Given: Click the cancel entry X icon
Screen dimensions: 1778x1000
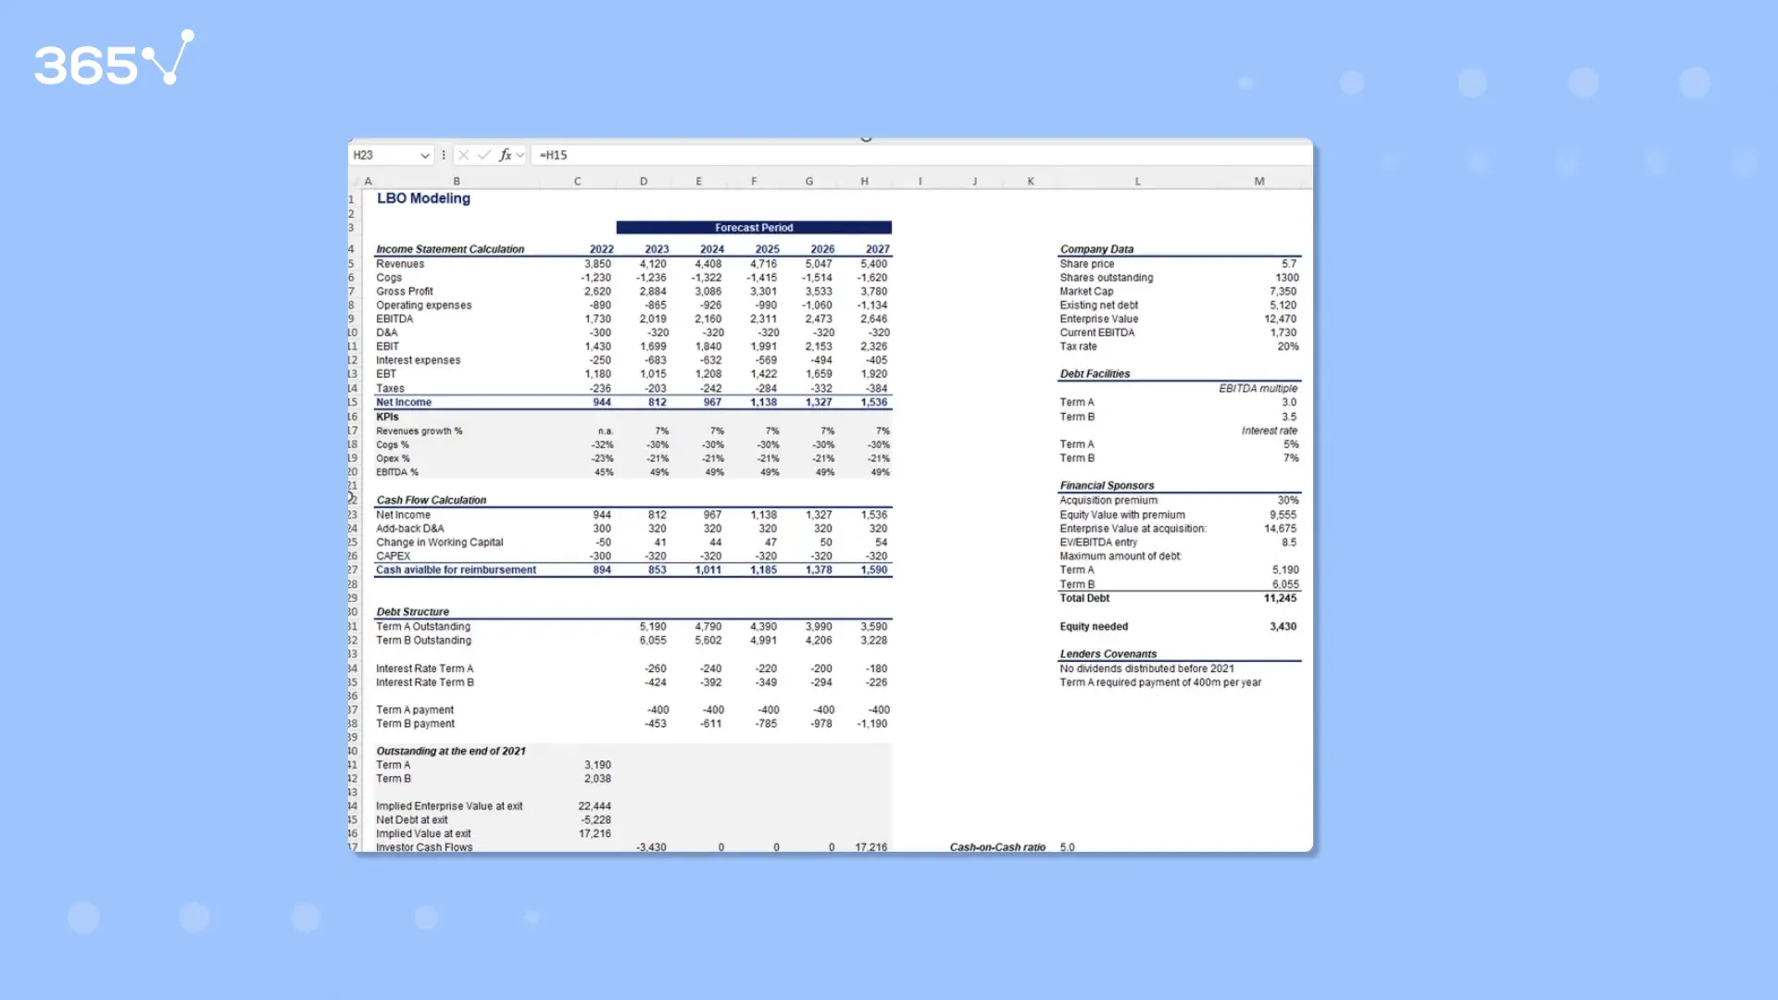Looking at the screenshot, I should (x=464, y=156).
